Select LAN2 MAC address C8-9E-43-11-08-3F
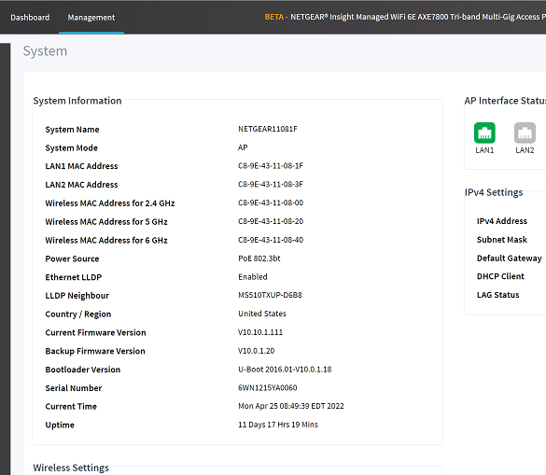Viewport: 546px width, 475px height. coord(271,184)
